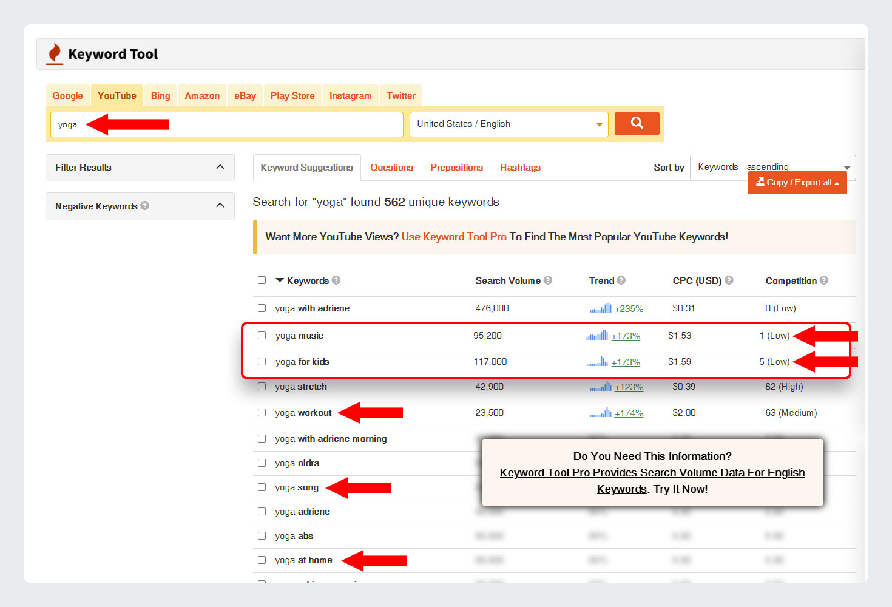Switch to the Twitter tab
The height and width of the screenshot is (607, 892).
tap(401, 95)
